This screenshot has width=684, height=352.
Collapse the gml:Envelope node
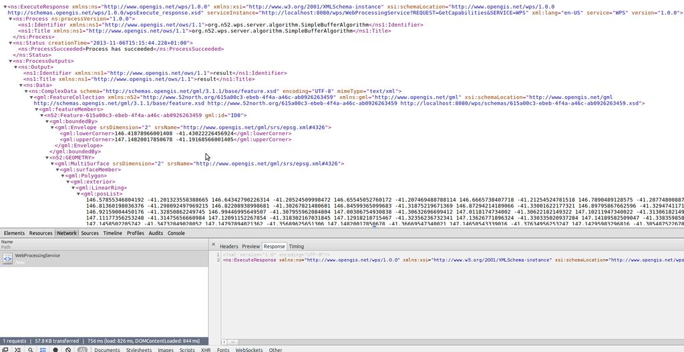click(x=52, y=128)
